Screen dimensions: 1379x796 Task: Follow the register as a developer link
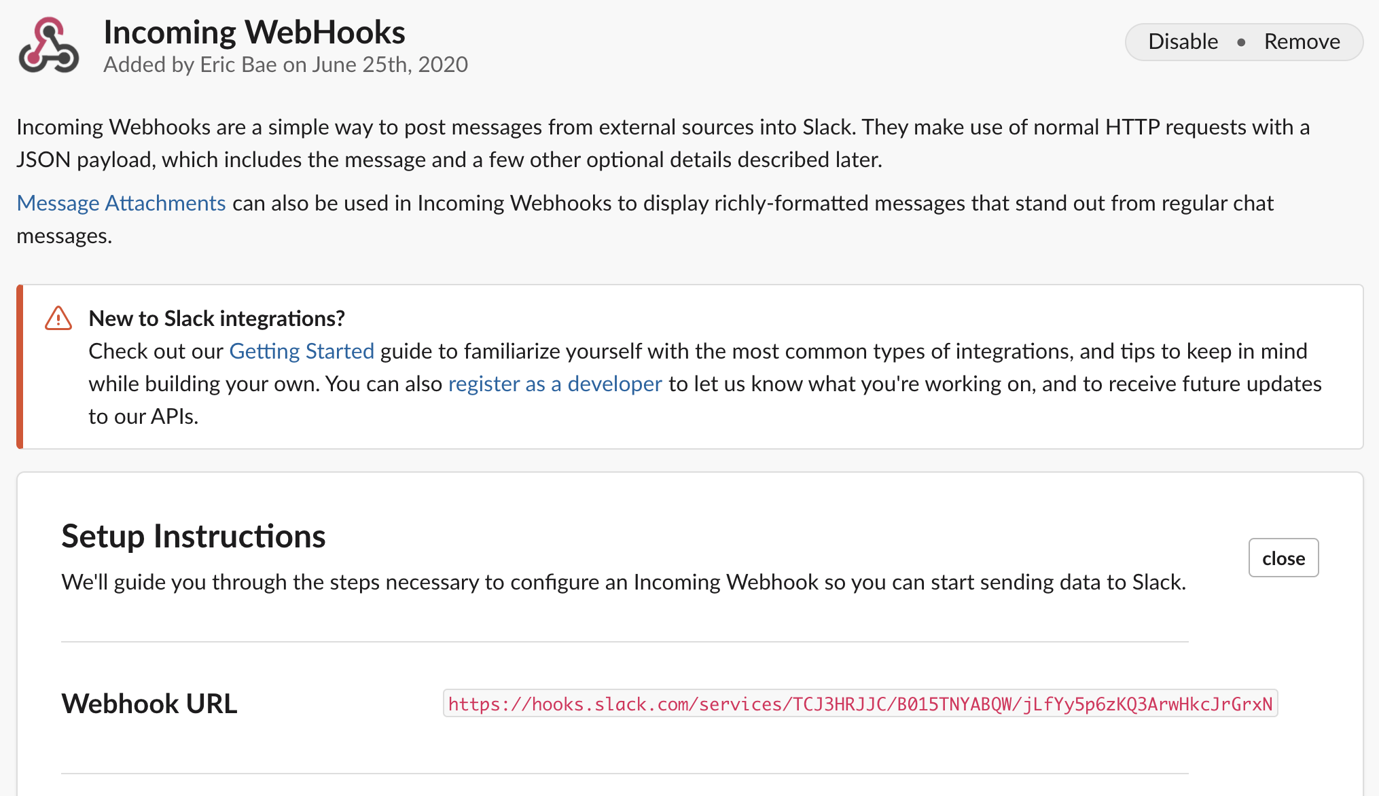point(555,384)
